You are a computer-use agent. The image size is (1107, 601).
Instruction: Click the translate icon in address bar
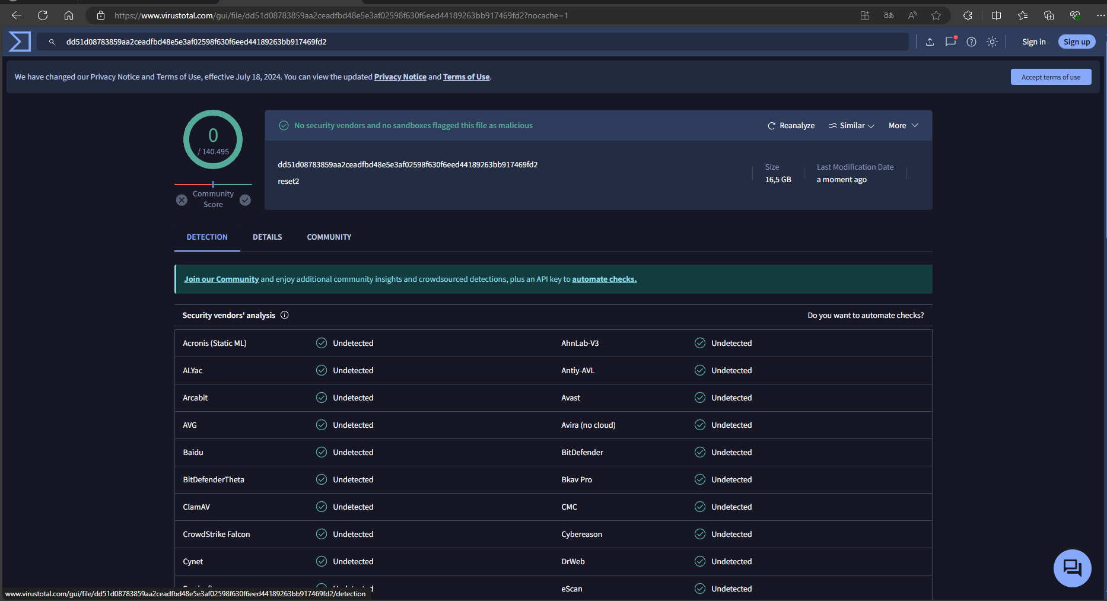889,15
